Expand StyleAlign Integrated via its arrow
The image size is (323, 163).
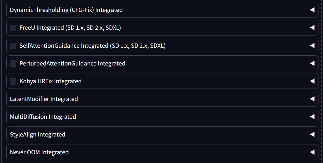pos(312,134)
